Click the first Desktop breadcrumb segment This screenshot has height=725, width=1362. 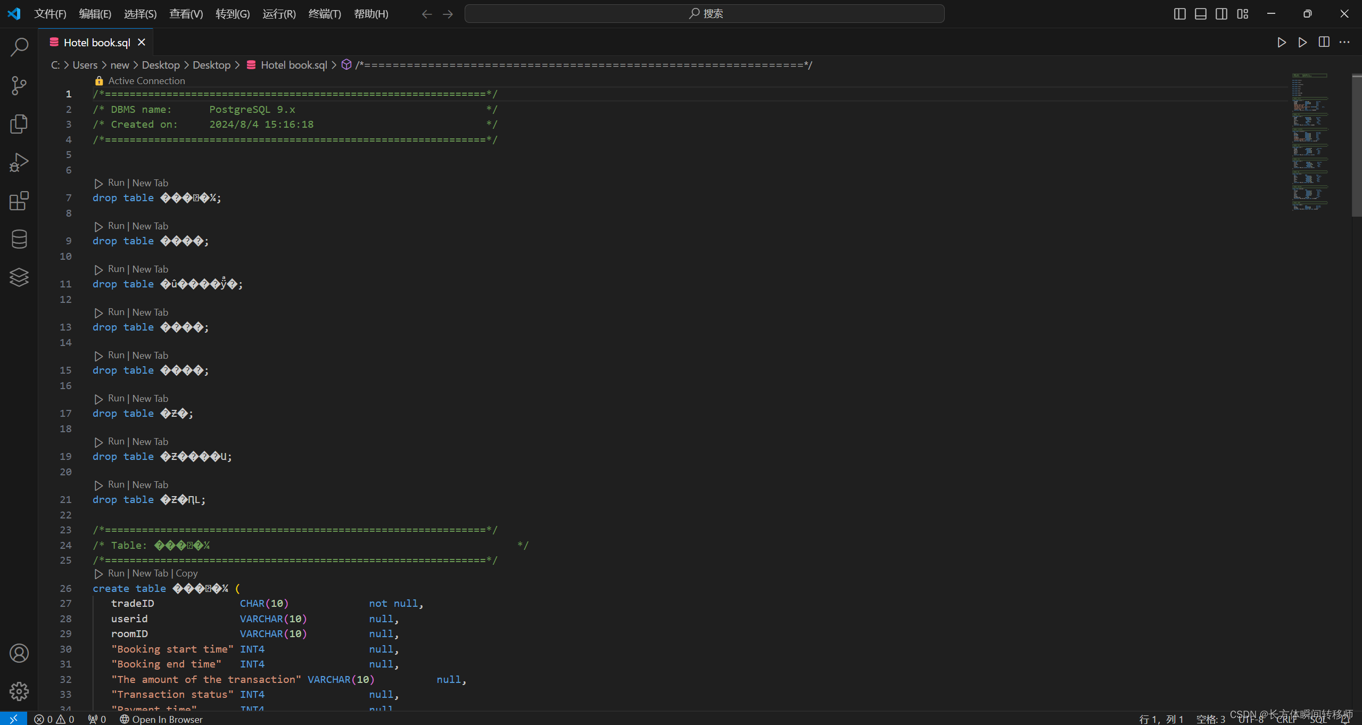[161, 65]
